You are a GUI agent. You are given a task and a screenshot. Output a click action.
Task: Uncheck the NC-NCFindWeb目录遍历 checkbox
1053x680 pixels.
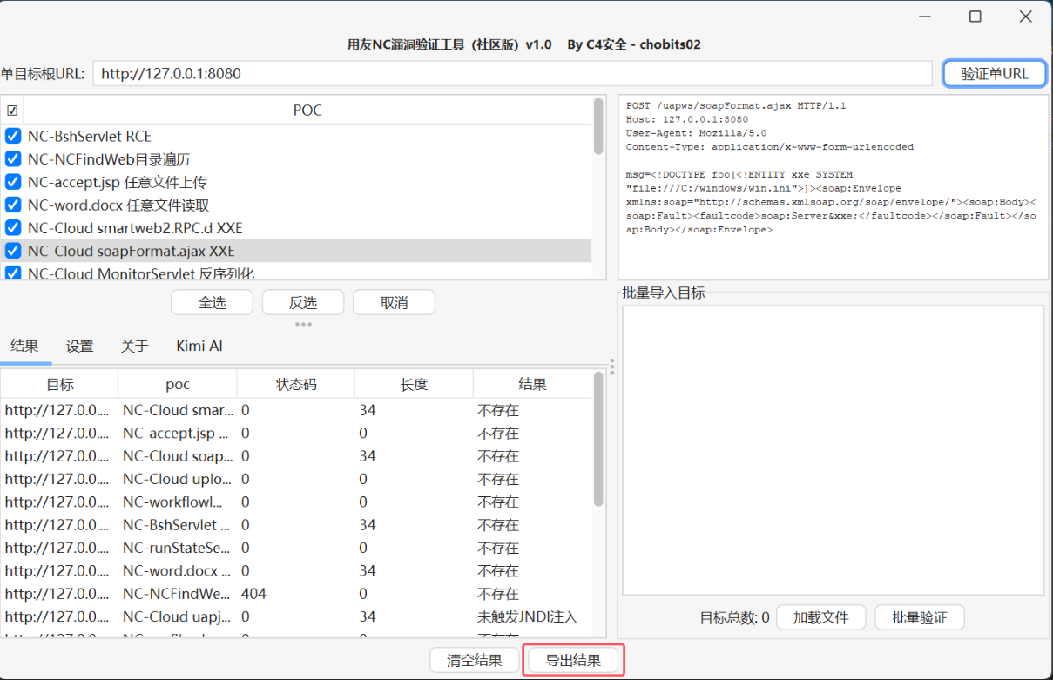tap(13, 159)
